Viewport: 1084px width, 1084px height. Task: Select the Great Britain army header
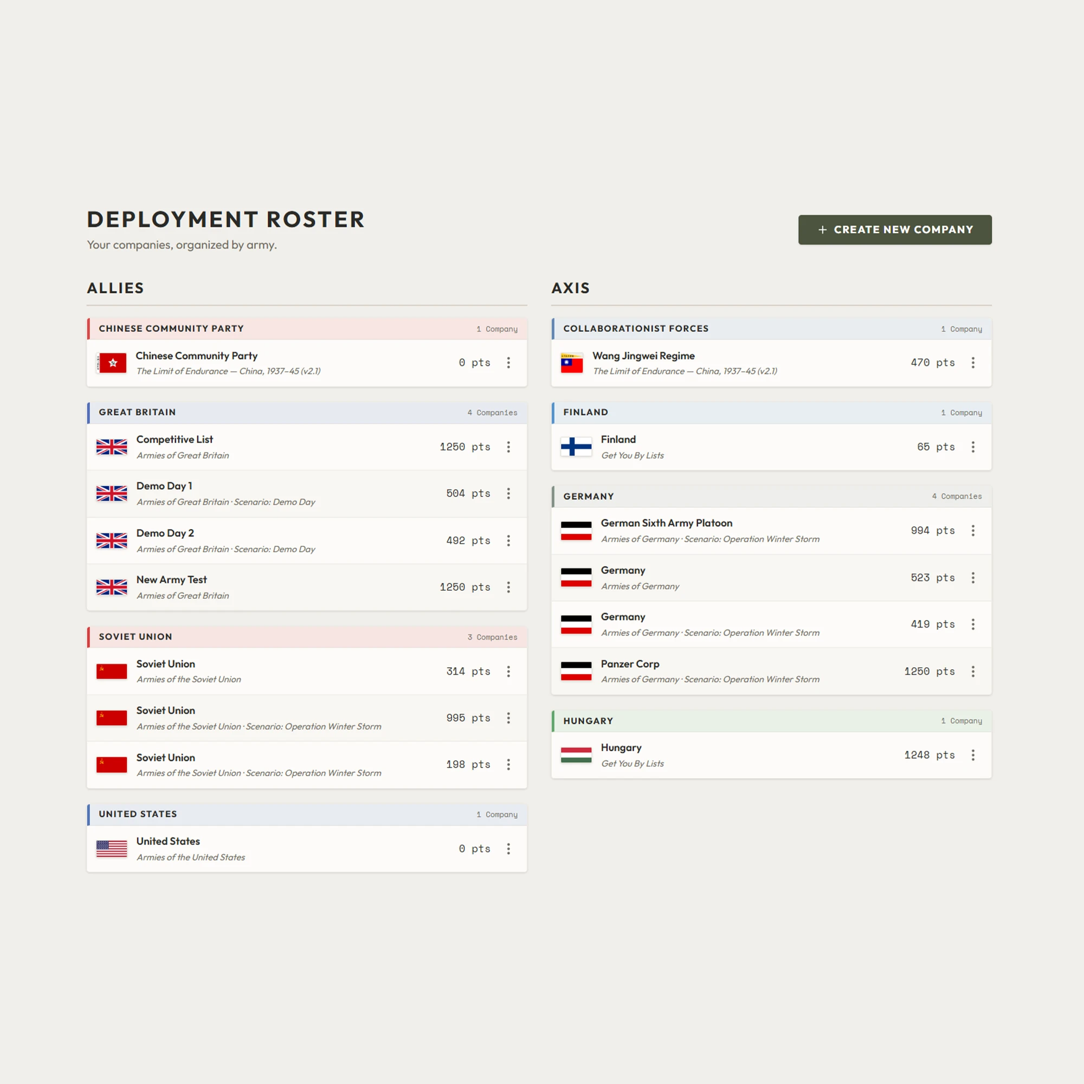(x=307, y=412)
